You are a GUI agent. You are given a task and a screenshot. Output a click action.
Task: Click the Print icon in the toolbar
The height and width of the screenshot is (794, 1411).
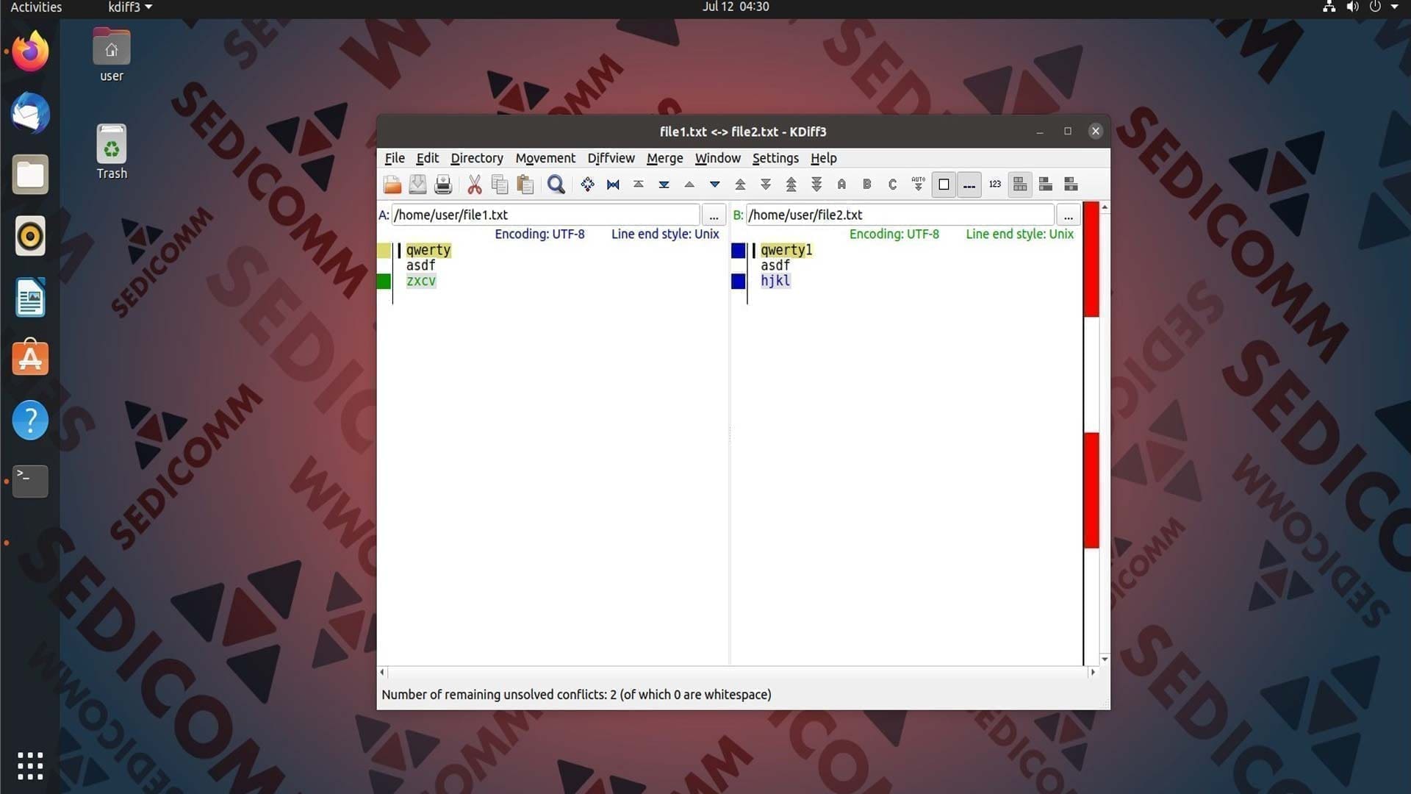pos(443,185)
